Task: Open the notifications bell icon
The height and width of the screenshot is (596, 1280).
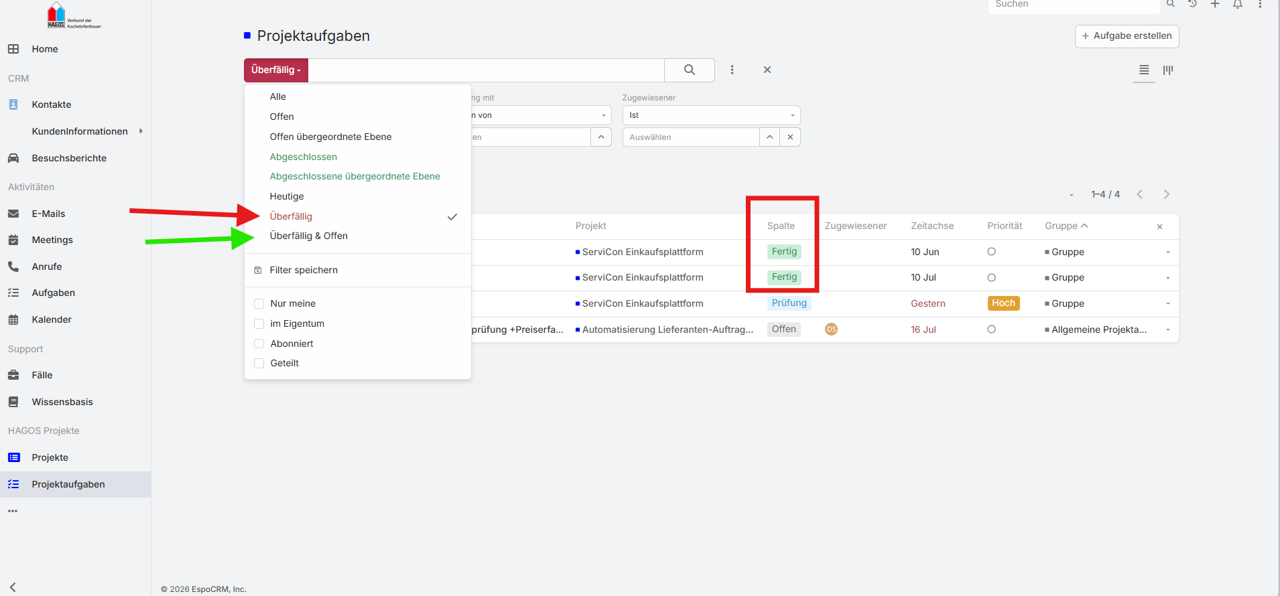Action: 1237,4
